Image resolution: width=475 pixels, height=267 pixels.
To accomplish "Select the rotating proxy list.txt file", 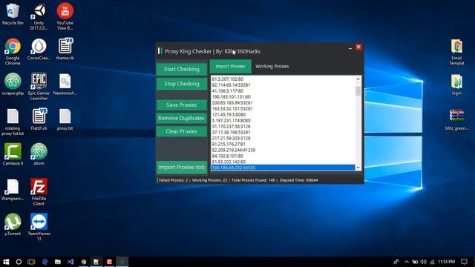I will pyautogui.click(x=13, y=122).
